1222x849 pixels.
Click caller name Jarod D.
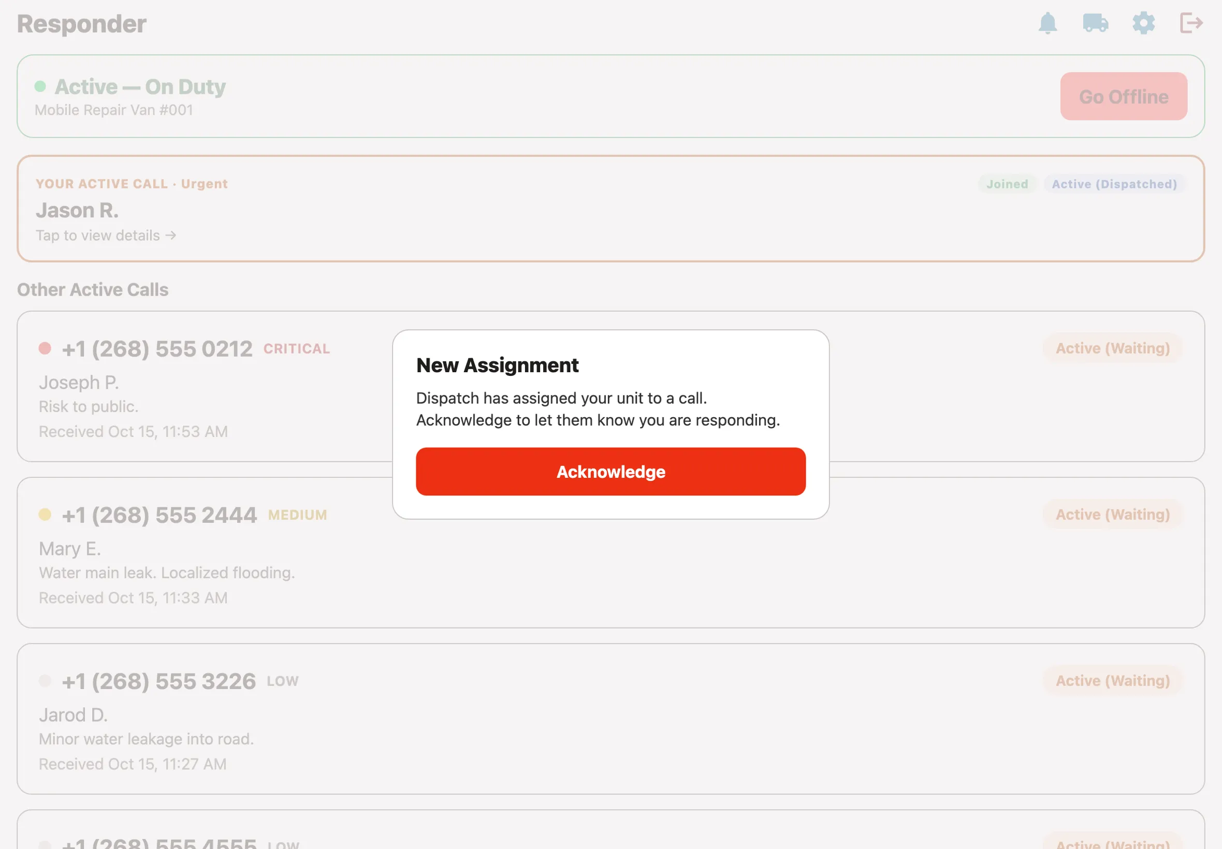click(x=73, y=715)
